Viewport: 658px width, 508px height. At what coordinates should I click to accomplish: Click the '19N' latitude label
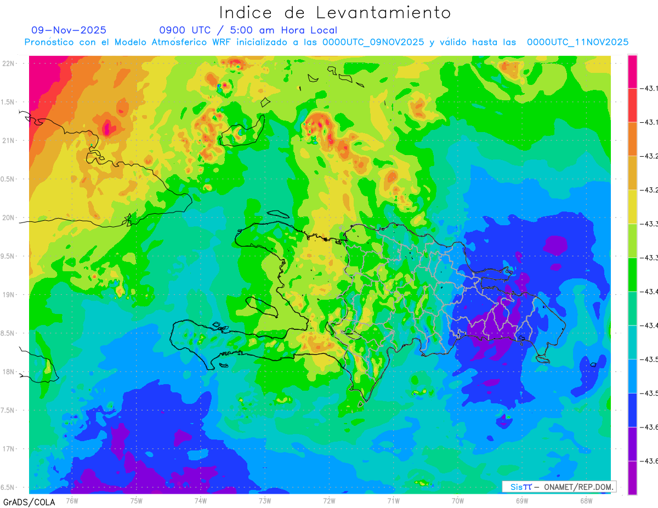pos(8,295)
